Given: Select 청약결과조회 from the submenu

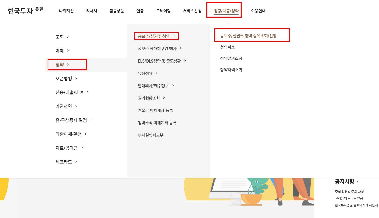Looking at the screenshot, I should click(230, 58).
